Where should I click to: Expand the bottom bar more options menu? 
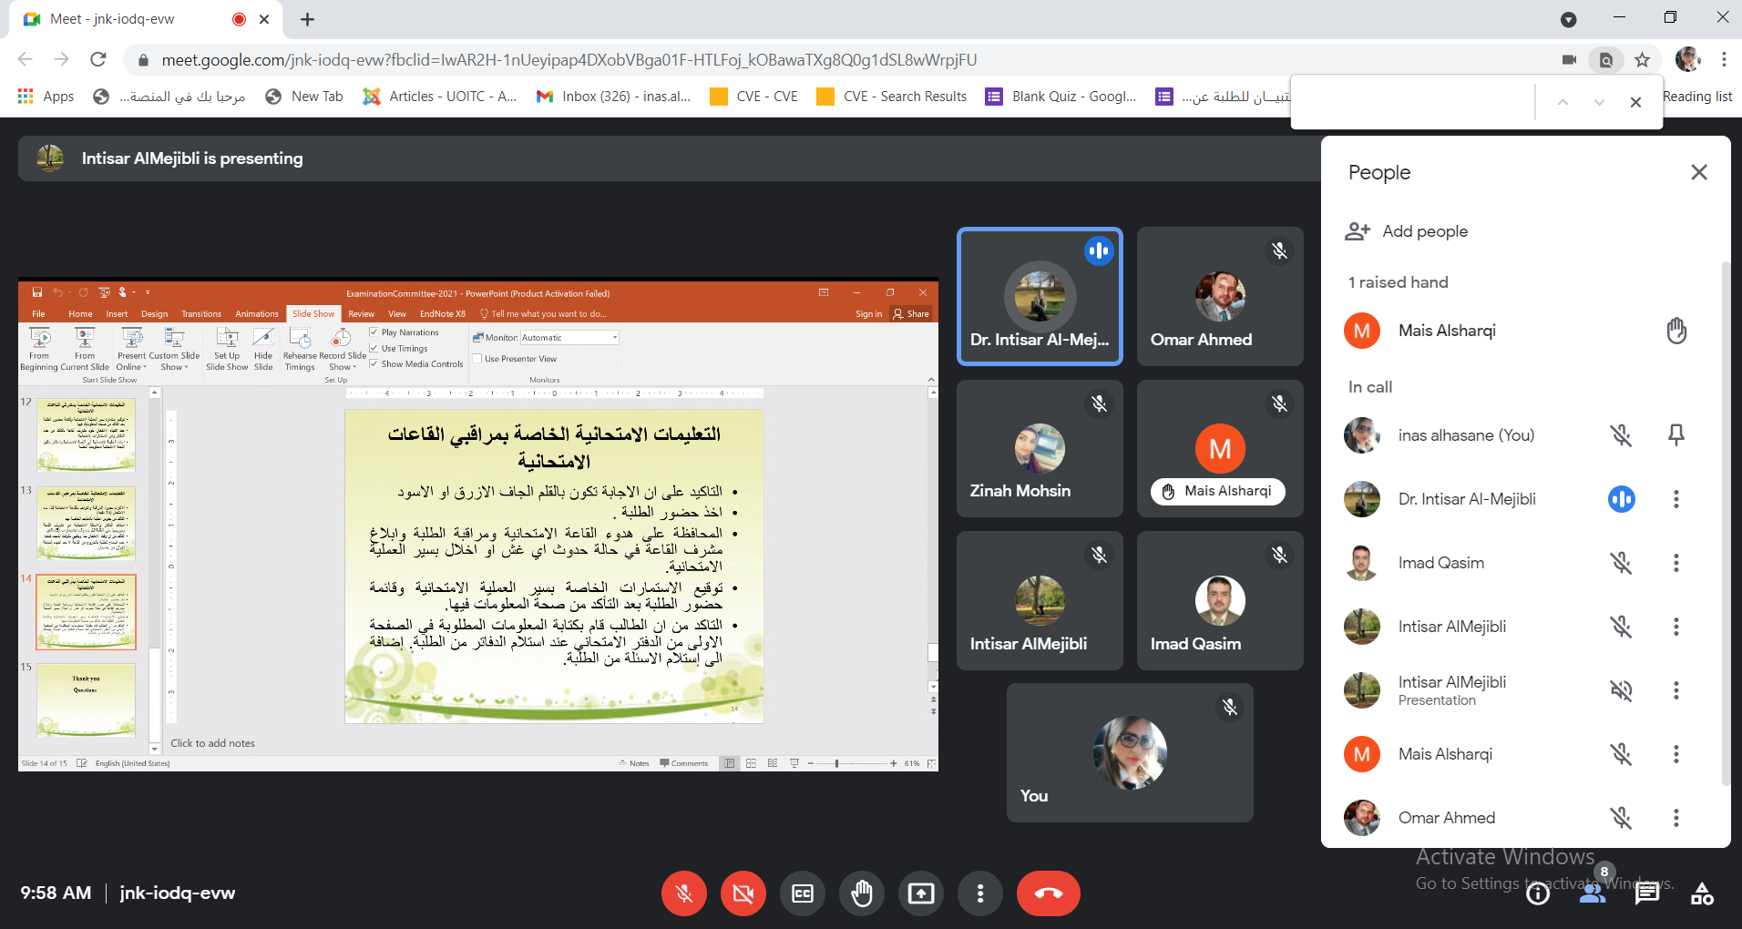point(979,893)
